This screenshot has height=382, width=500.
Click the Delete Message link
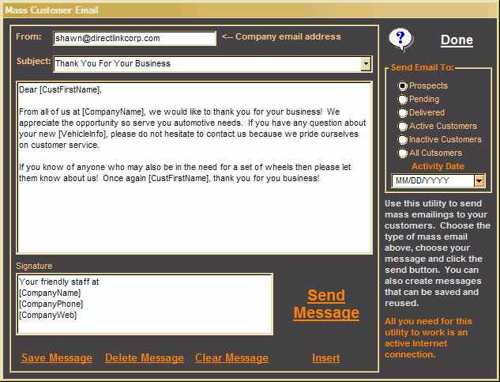pos(145,357)
